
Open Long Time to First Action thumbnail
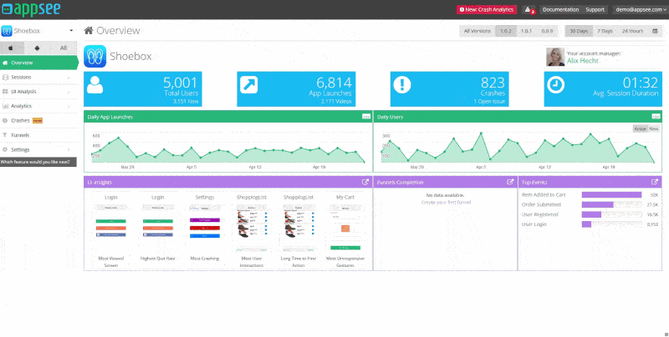[x=299, y=228]
